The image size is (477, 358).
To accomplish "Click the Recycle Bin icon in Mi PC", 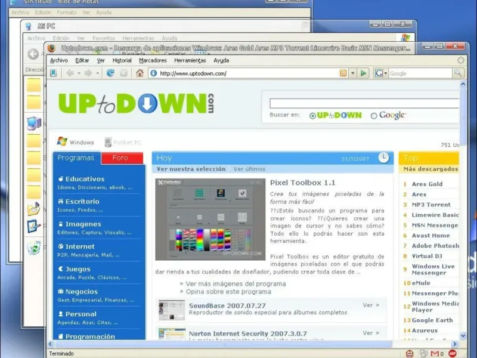I will pyautogui.click(x=34, y=248).
